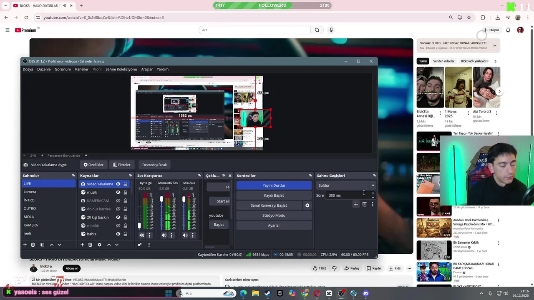This screenshot has height=300, width=534.
Task: Stop the stream with Yayını Durdur
Action: tap(274, 185)
